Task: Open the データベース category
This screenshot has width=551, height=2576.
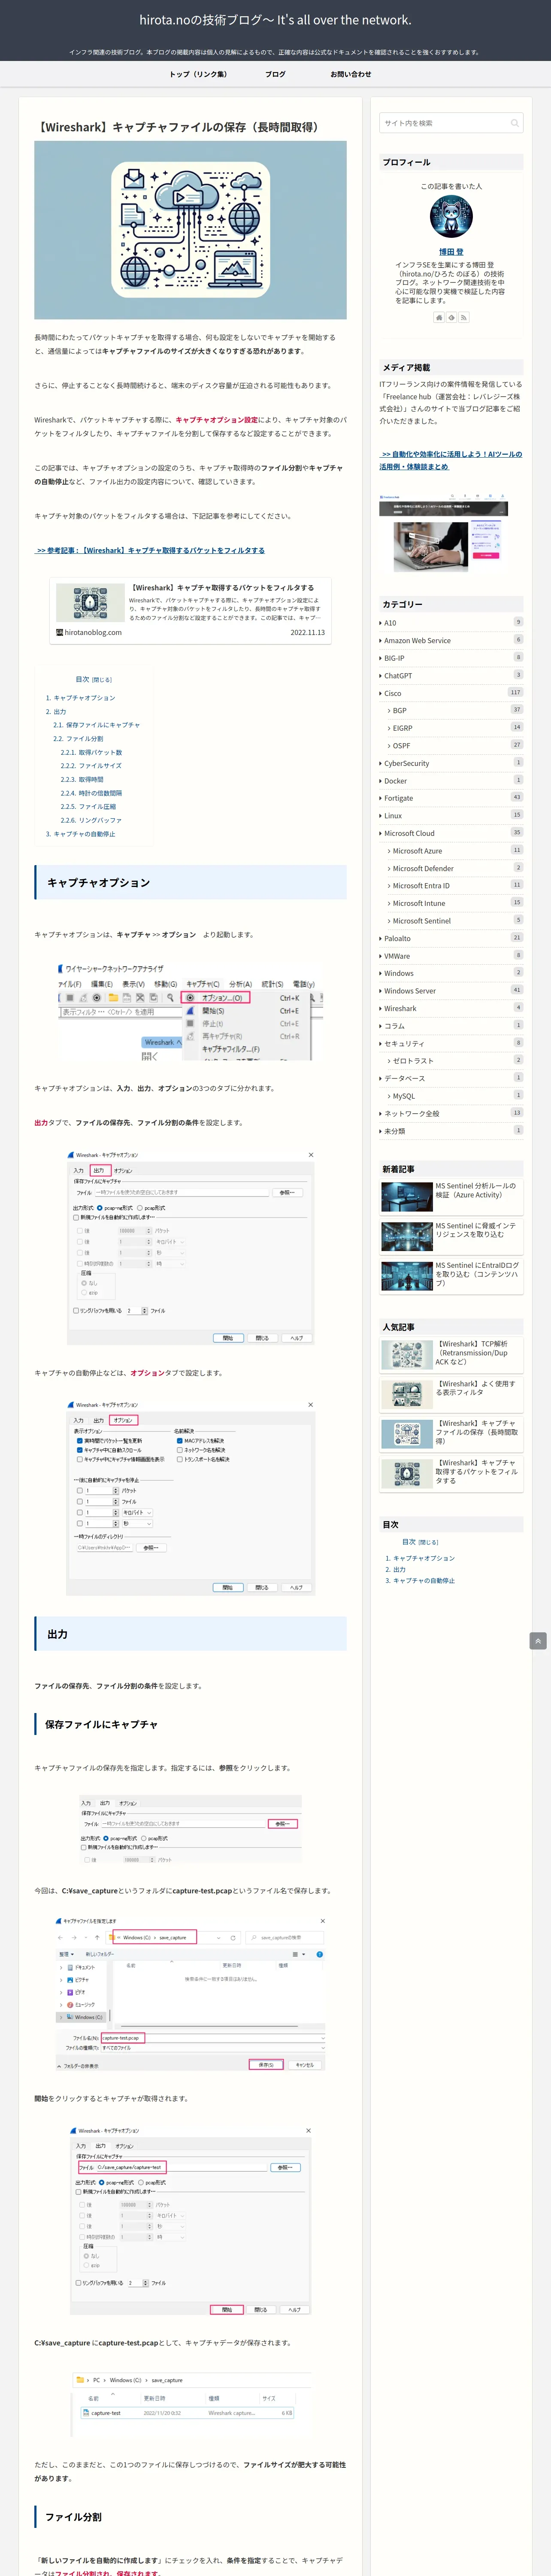Action: [451, 1078]
